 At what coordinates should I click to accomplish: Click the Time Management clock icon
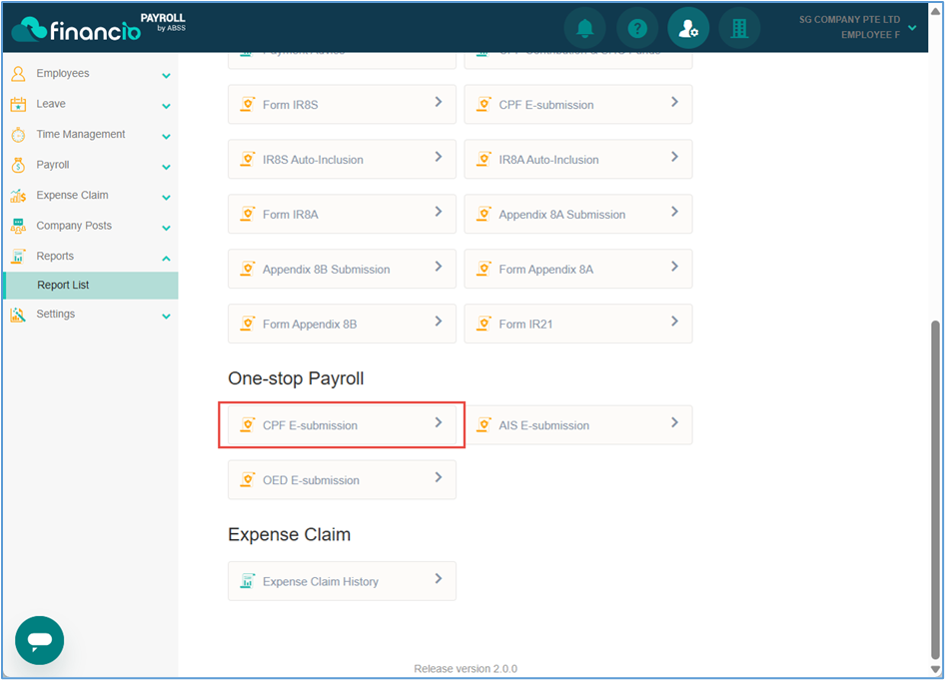point(18,135)
